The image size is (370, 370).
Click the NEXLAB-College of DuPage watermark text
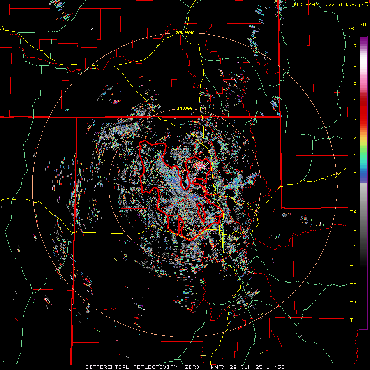click(332, 5)
